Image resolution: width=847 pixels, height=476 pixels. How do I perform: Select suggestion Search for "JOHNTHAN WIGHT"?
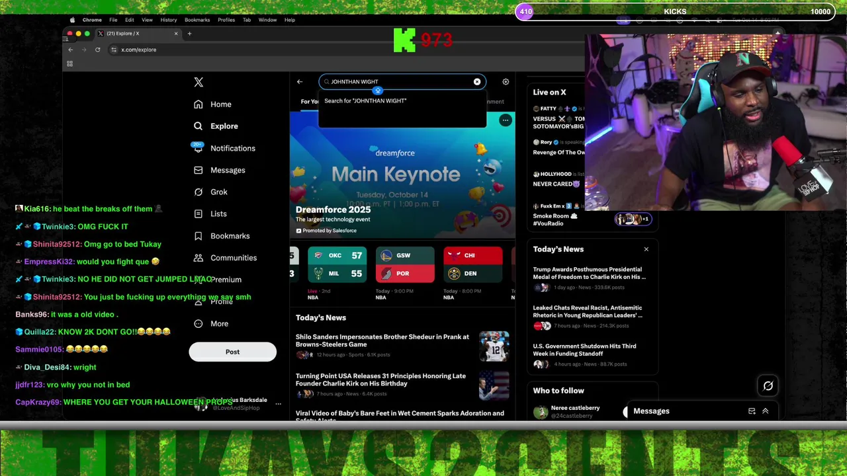402,101
